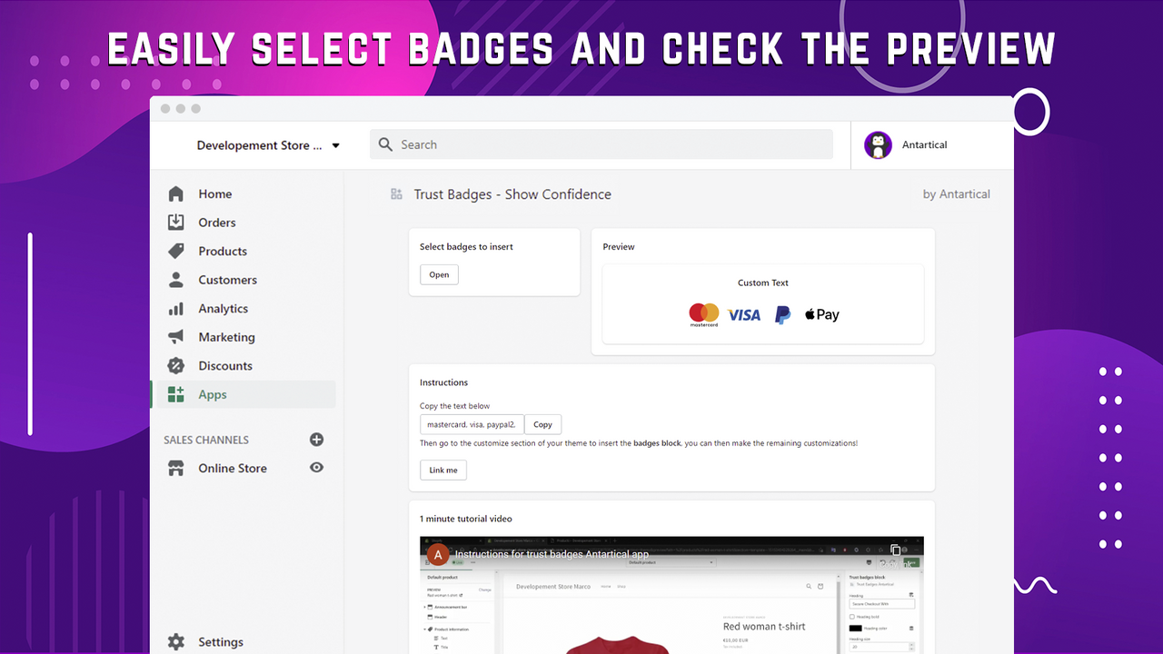Viewport: 1163px width, 654px height.
Task: Open Orders from the sidebar
Action: point(217,222)
